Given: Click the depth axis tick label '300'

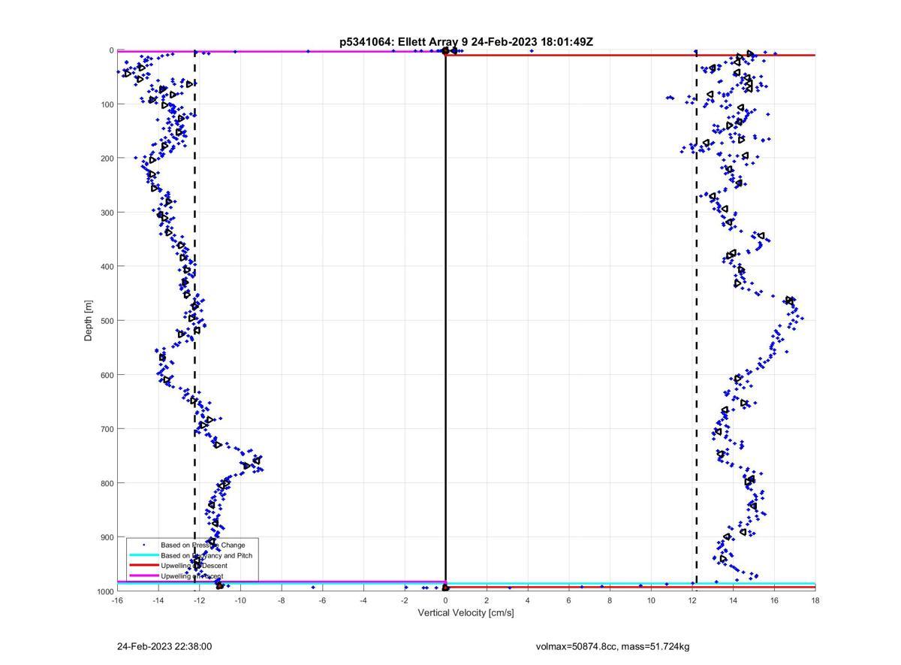Looking at the screenshot, I should pyautogui.click(x=107, y=213).
